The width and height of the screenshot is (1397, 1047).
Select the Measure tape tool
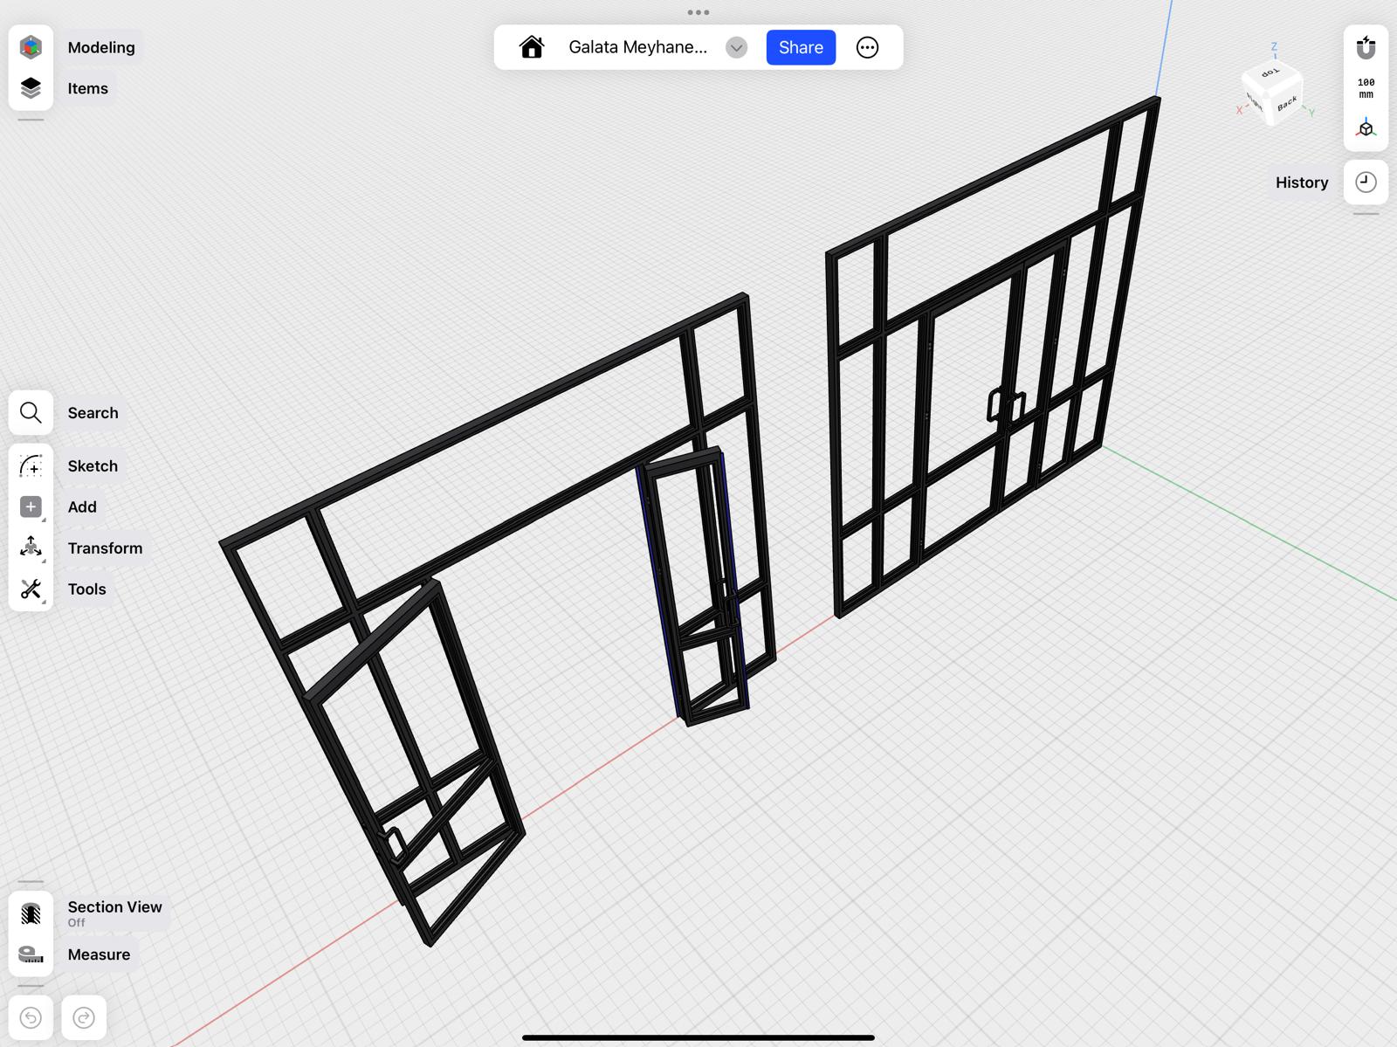(31, 954)
